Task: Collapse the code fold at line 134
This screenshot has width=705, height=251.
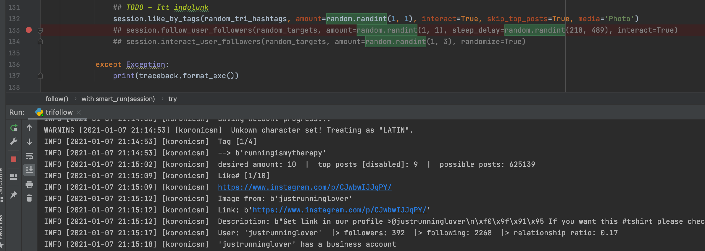Action: coord(40,42)
